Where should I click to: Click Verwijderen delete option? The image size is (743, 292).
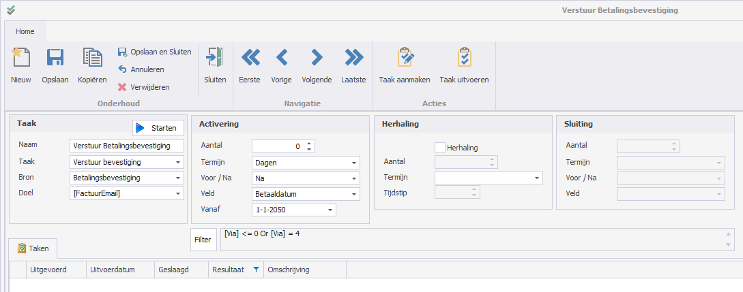point(143,87)
